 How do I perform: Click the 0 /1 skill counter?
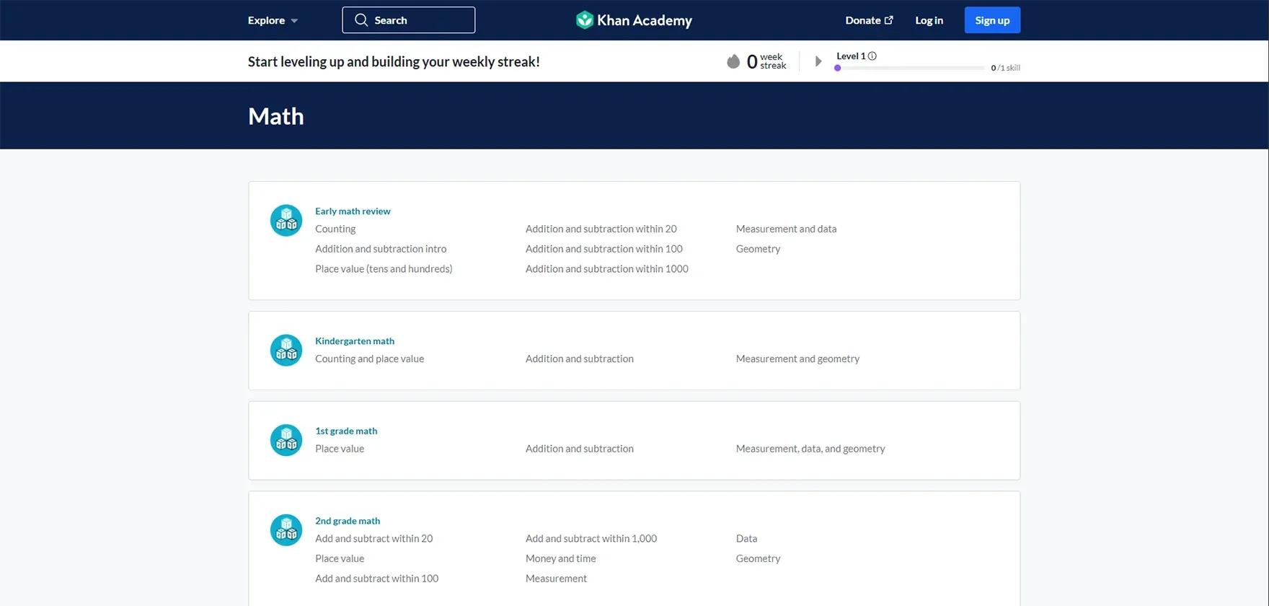pyautogui.click(x=1006, y=68)
